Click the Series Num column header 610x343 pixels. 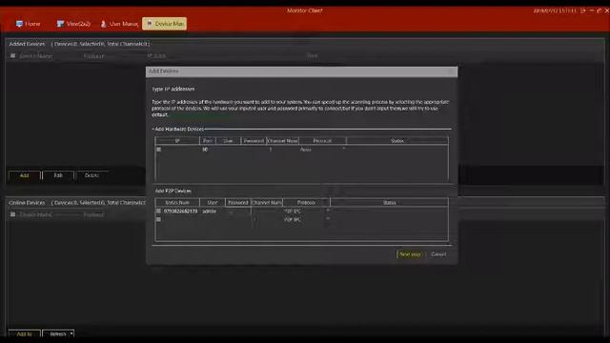(177, 203)
